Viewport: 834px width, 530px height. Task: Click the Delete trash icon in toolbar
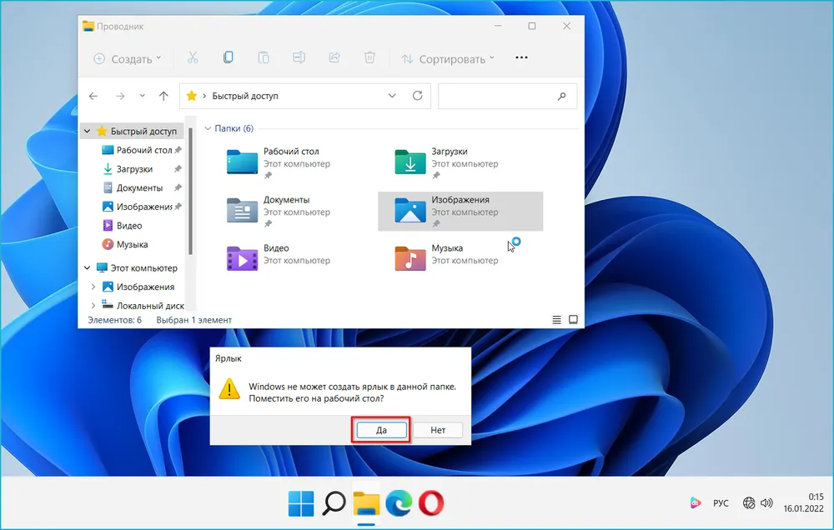coord(369,58)
